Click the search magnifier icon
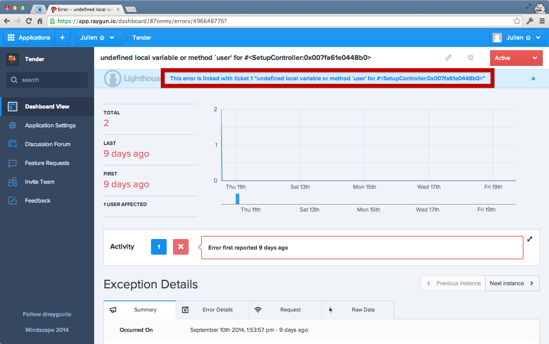This screenshot has width=549, height=344. pos(14,80)
